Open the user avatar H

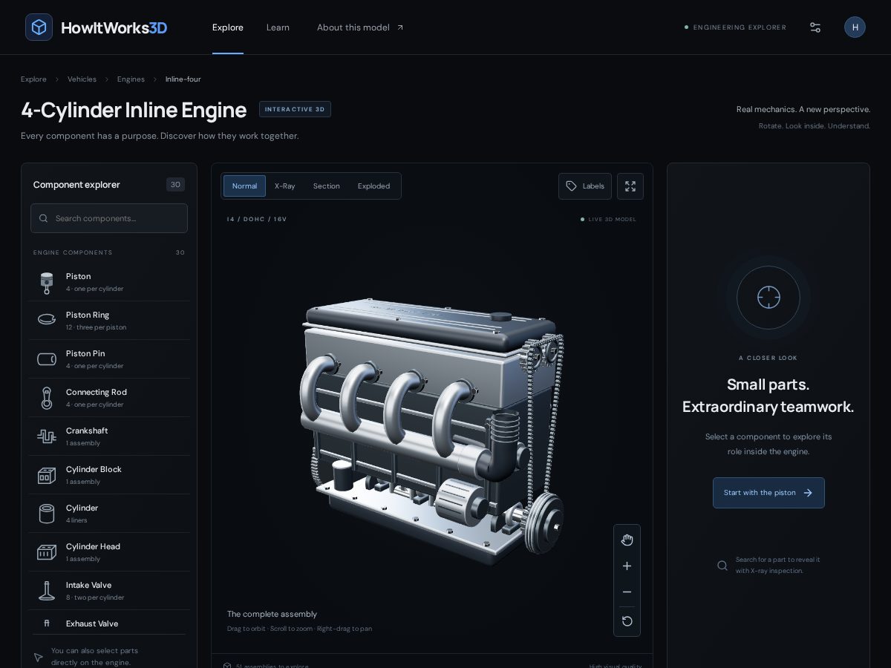tap(855, 27)
